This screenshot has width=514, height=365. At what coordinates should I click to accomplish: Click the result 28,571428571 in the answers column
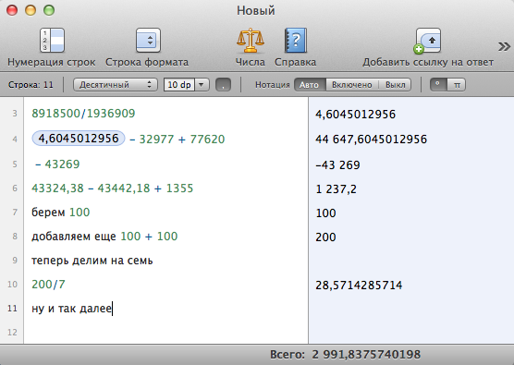[x=359, y=285]
